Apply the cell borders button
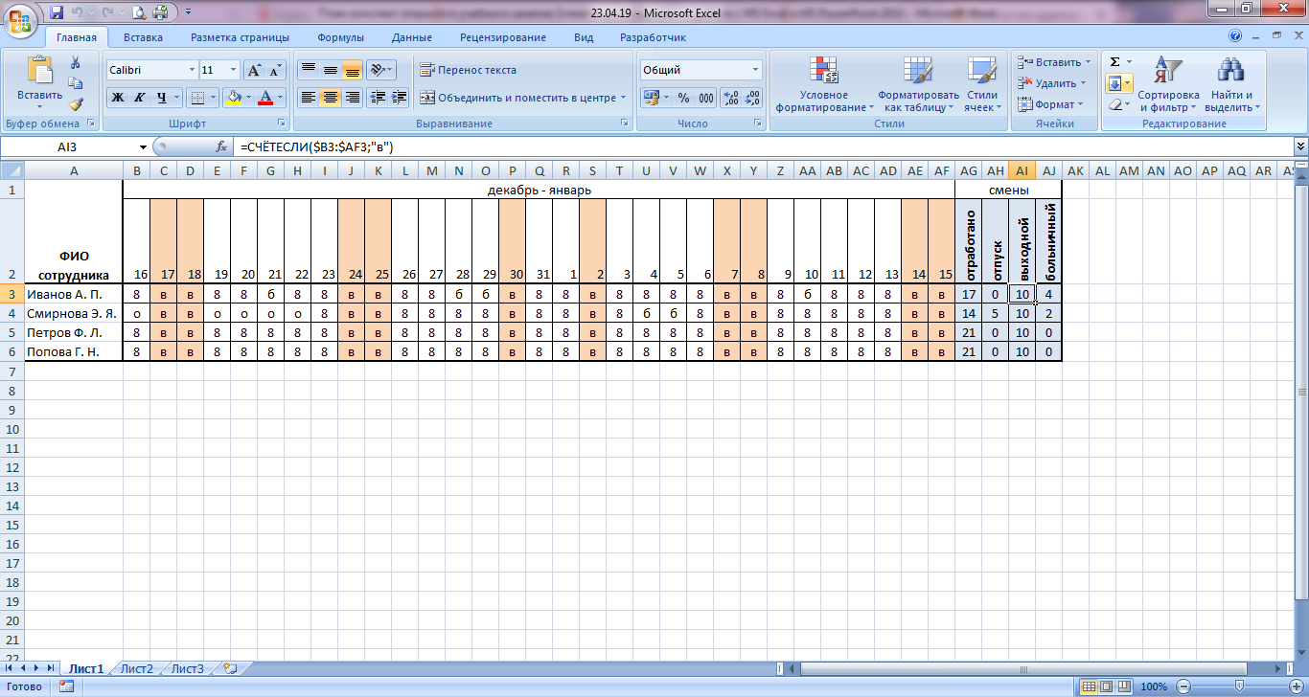The image size is (1309, 697). [196, 98]
